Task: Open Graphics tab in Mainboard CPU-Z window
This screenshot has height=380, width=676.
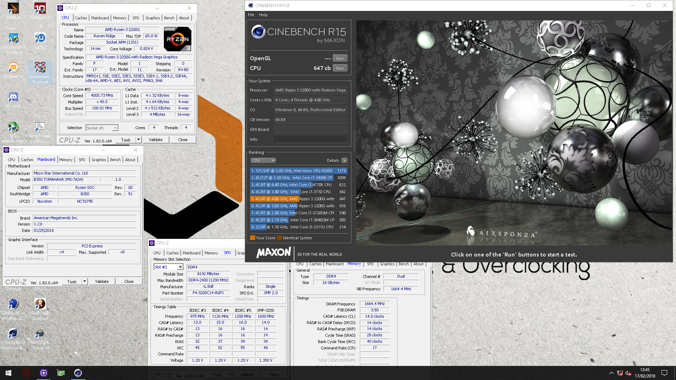Action: coord(99,160)
